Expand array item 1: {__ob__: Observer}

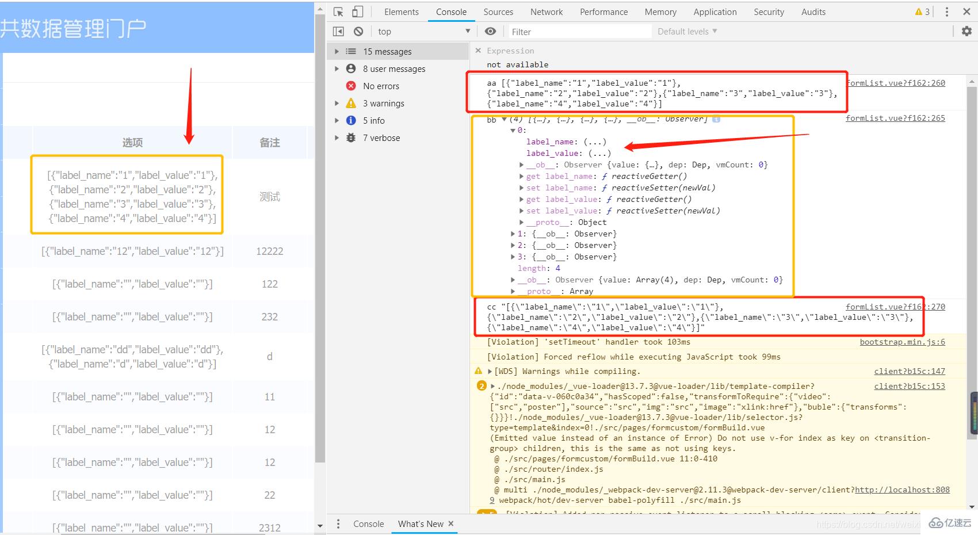pos(513,234)
